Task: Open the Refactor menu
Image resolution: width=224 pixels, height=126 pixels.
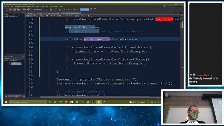Action: click(28, 6)
